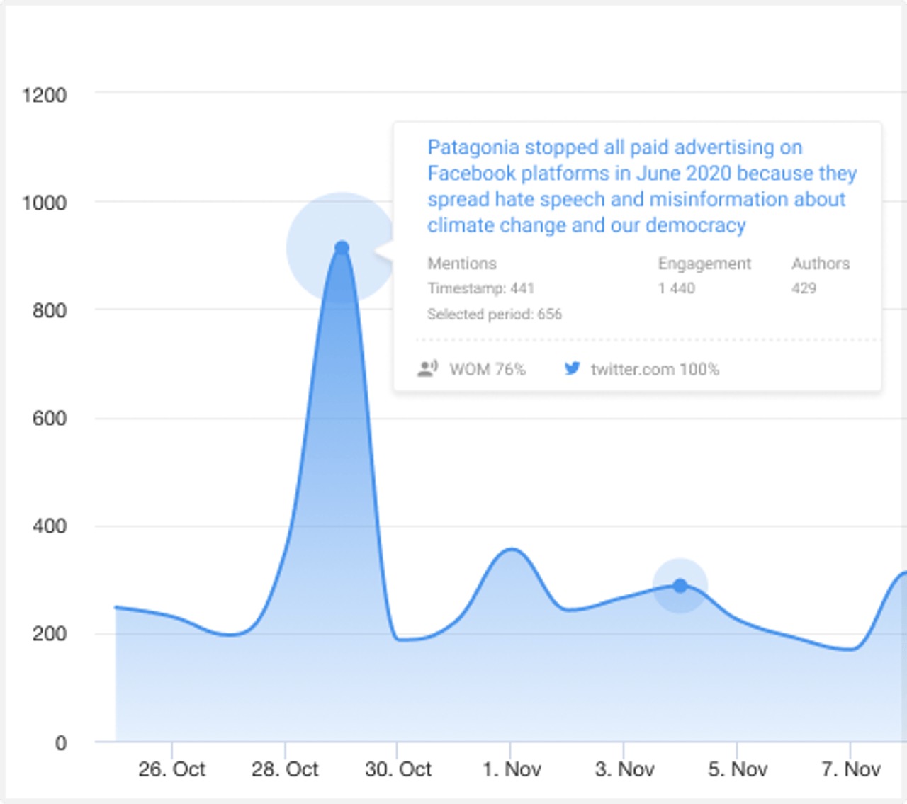907x804 pixels.
Task: Select the highlighted data point near 4 Nov
Action: (680, 586)
